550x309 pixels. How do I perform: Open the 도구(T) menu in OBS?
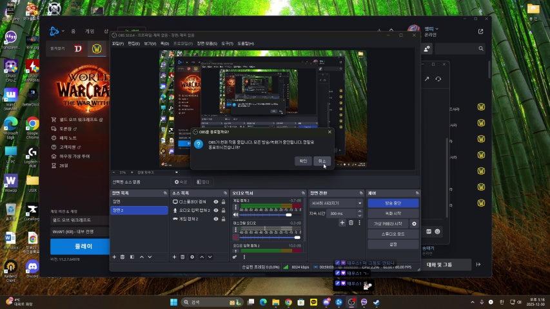[x=227, y=43]
